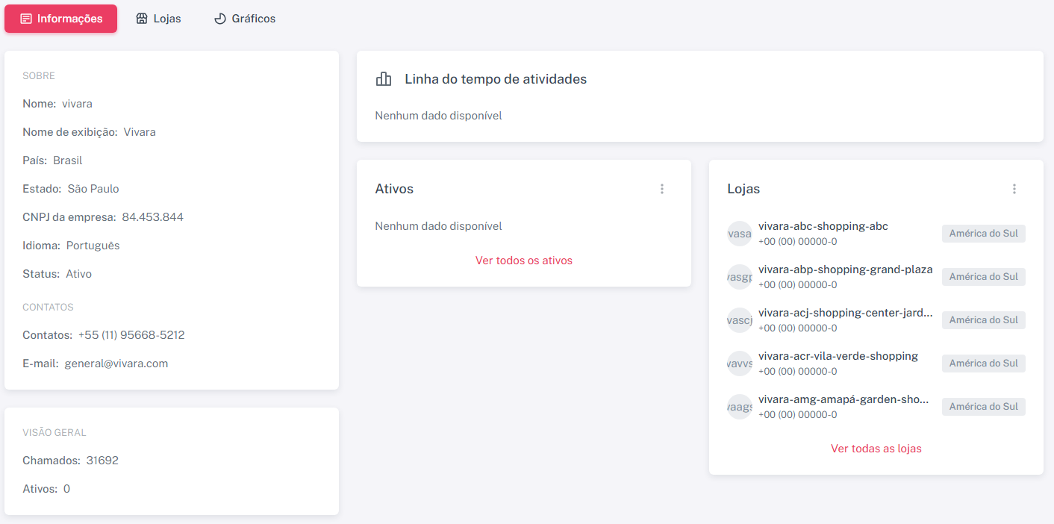Screen dimensions: 1054x524
Task: Click the Chamados count 31692
Action: coord(102,461)
